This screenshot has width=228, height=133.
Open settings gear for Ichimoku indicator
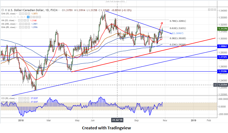coord(31,17)
